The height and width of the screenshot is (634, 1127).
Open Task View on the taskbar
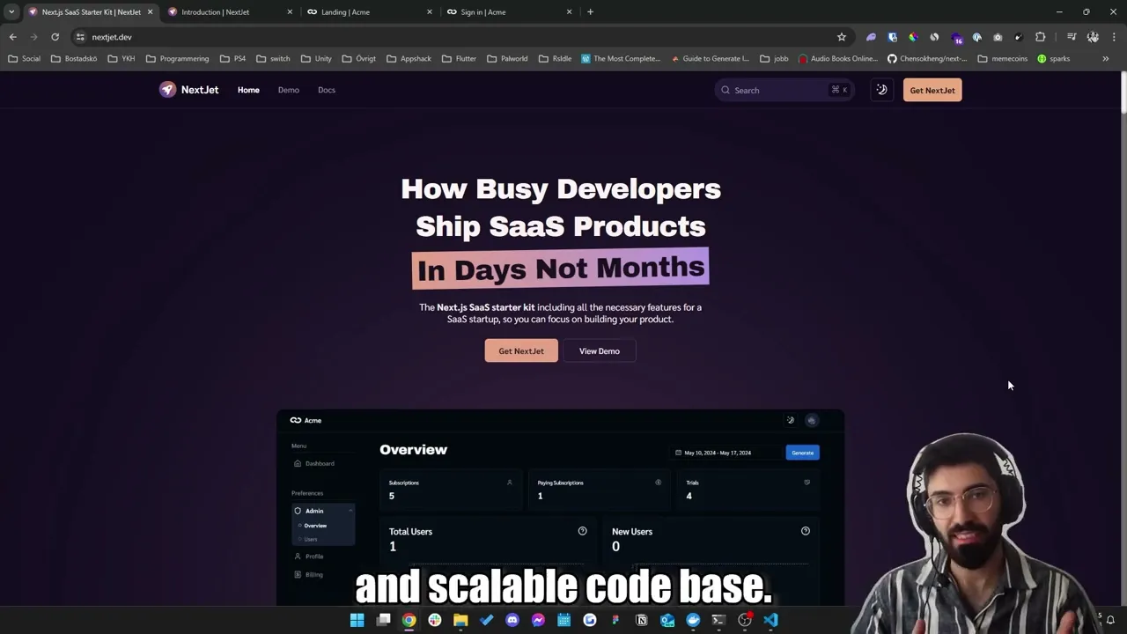click(x=383, y=620)
